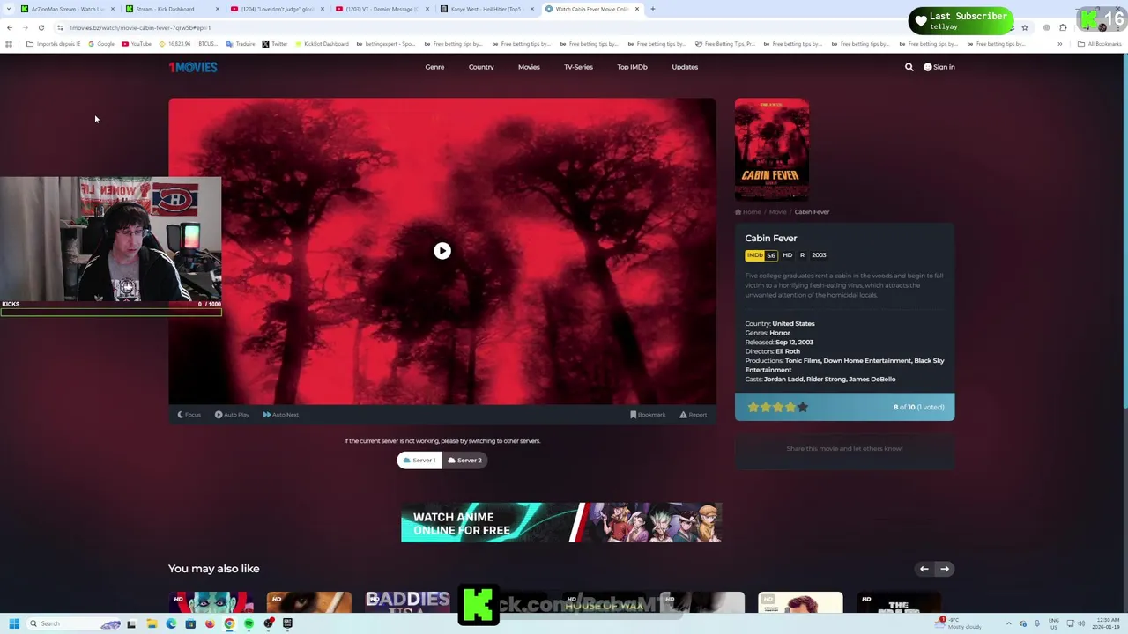Image resolution: width=1128 pixels, height=634 pixels.
Task: Bookmark this page with the star icon
Action: pyautogui.click(x=1024, y=27)
